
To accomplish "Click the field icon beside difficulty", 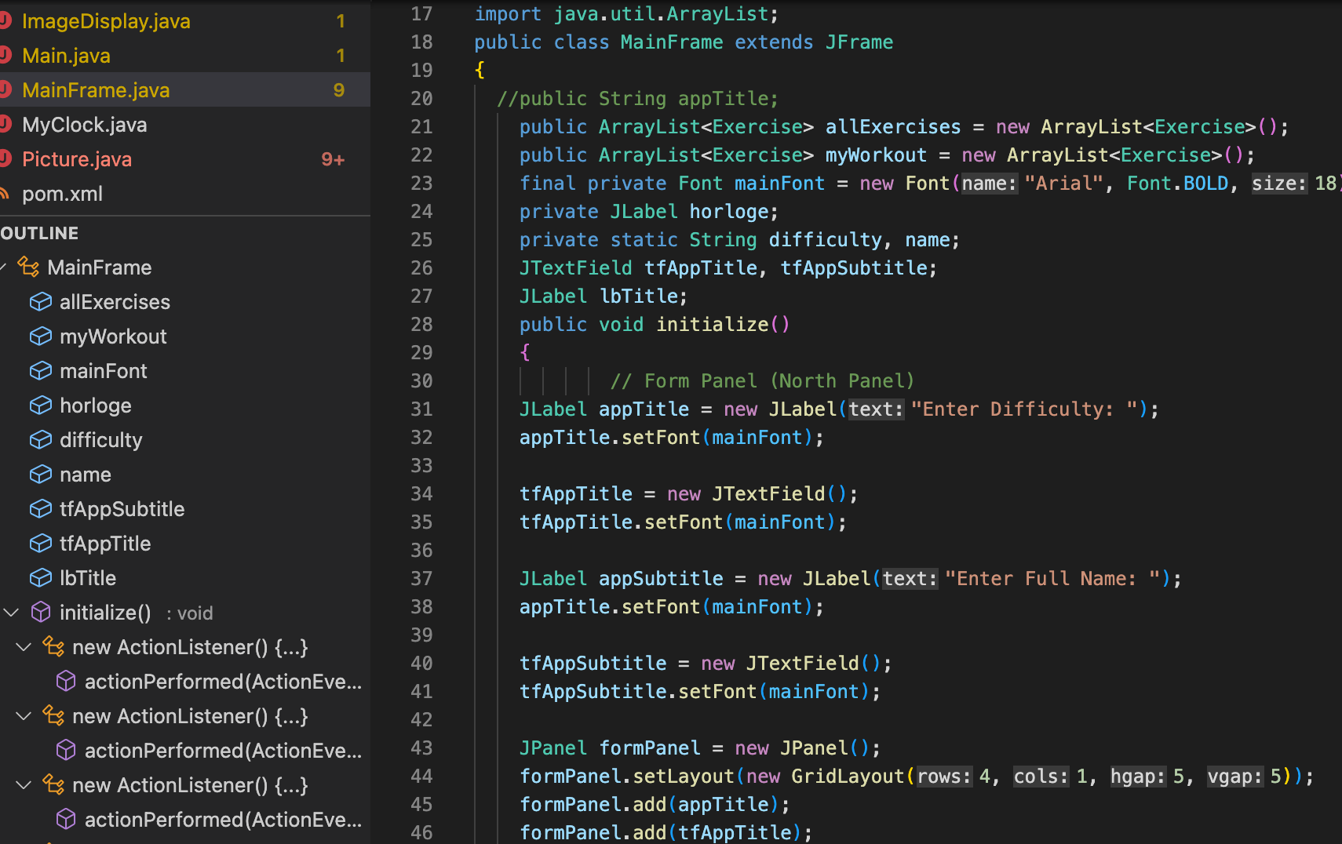I will click(41, 439).
